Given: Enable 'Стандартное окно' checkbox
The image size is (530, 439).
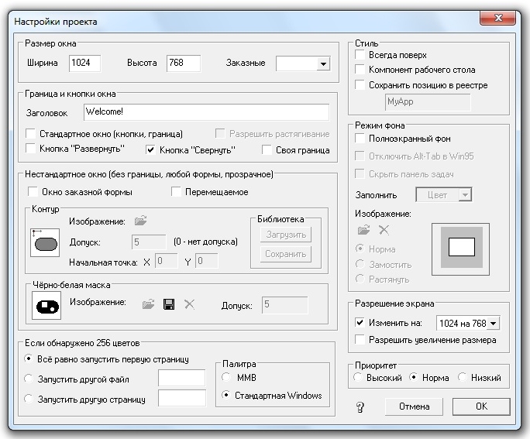Looking at the screenshot, I should click(31, 133).
